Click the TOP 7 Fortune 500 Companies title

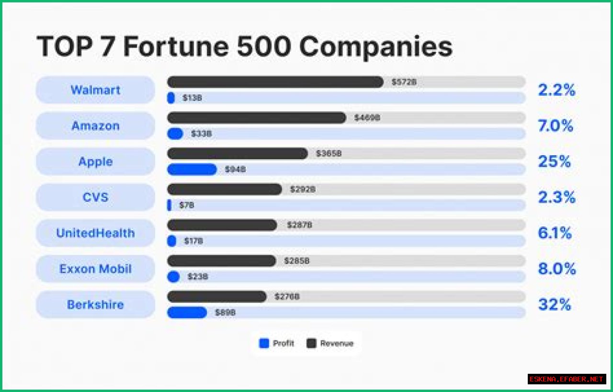(244, 47)
